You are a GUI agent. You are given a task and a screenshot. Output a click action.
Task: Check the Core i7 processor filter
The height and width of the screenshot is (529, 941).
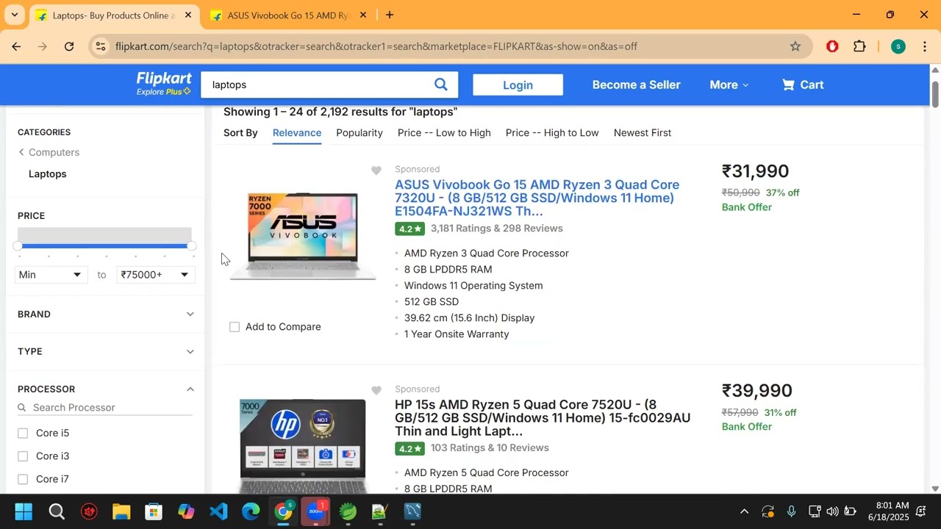23,479
